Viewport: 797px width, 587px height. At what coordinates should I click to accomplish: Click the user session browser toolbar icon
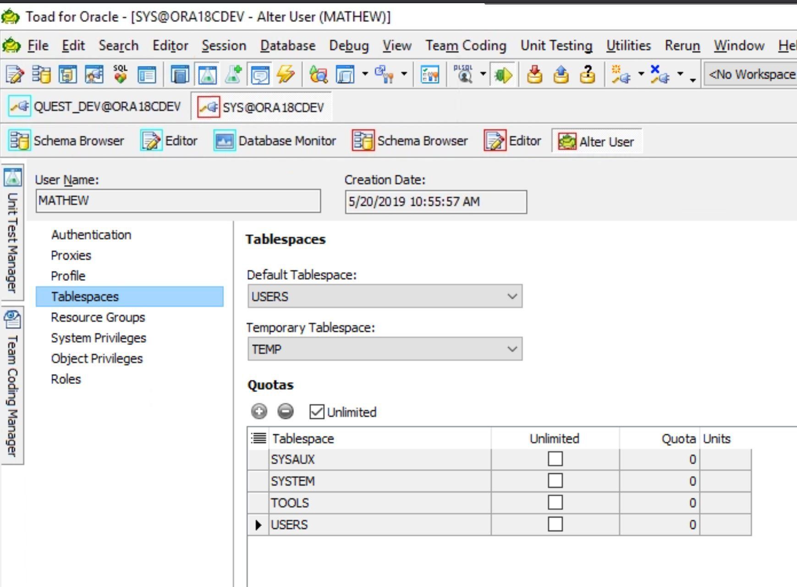(94, 74)
